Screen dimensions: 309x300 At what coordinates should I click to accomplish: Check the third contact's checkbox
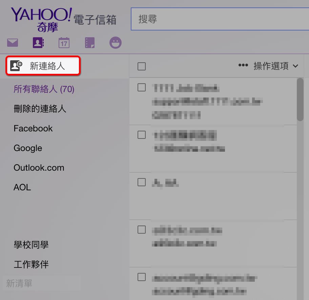click(142, 182)
